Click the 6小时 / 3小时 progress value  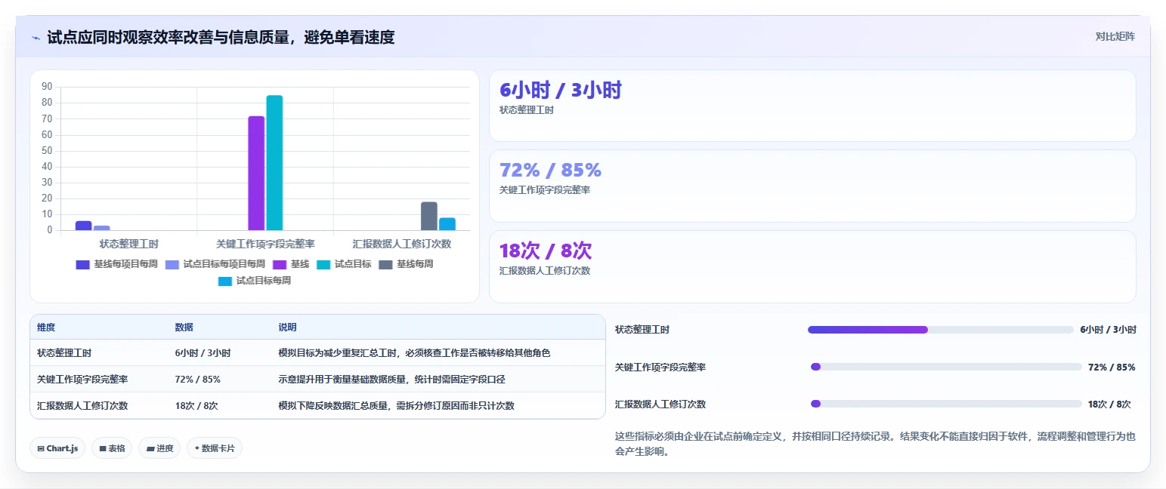1108,330
